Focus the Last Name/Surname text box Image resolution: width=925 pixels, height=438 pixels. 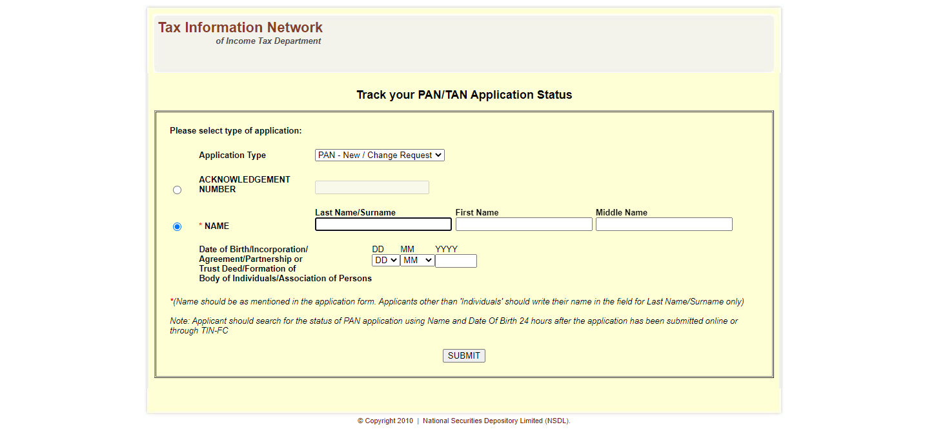(x=383, y=224)
